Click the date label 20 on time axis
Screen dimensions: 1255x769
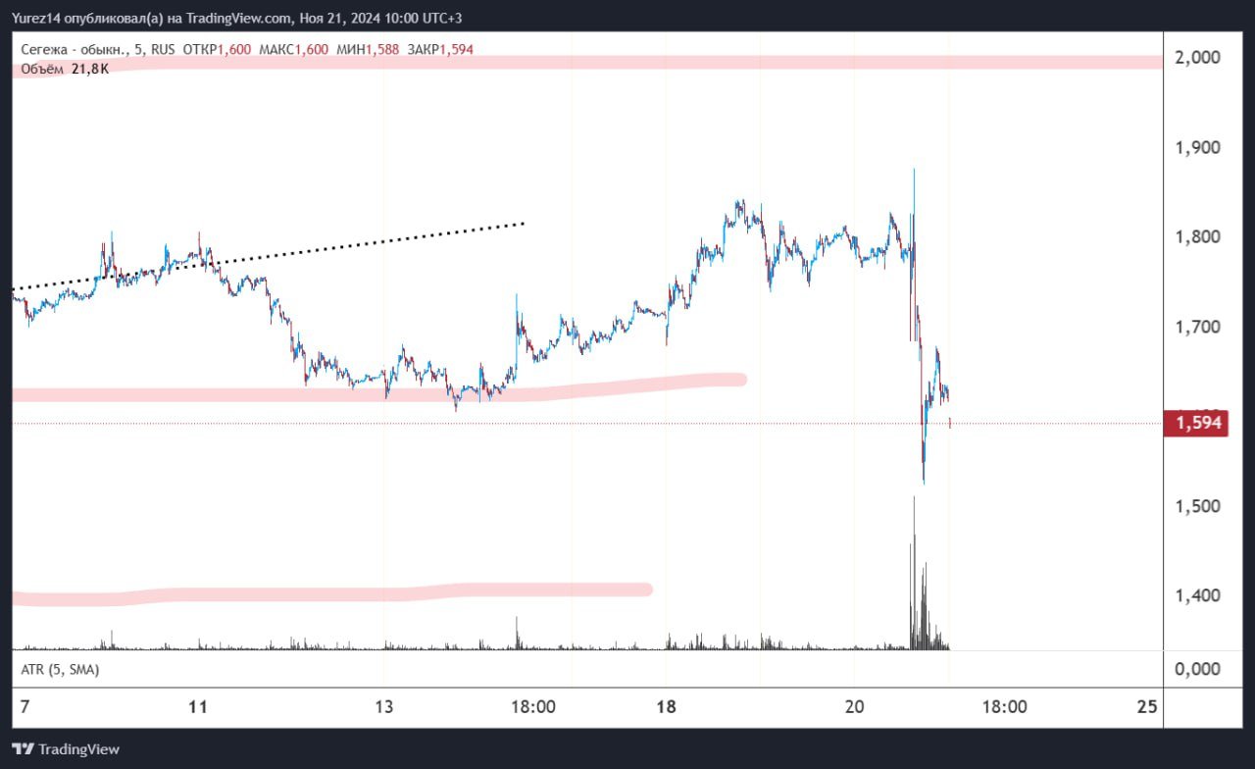click(854, 706)
